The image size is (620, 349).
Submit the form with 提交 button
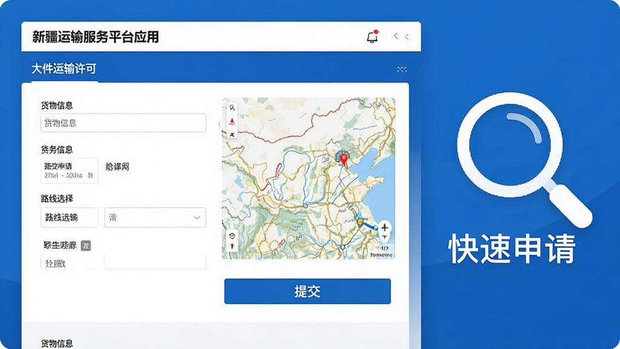(x=307, y=291)
